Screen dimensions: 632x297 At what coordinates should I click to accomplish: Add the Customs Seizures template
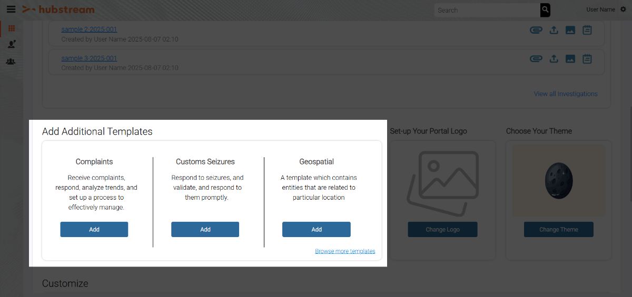pyautogui.click(x=205, y=229)
